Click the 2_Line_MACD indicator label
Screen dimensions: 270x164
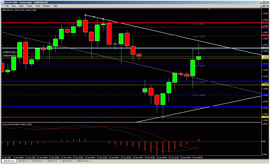(17, 124)
